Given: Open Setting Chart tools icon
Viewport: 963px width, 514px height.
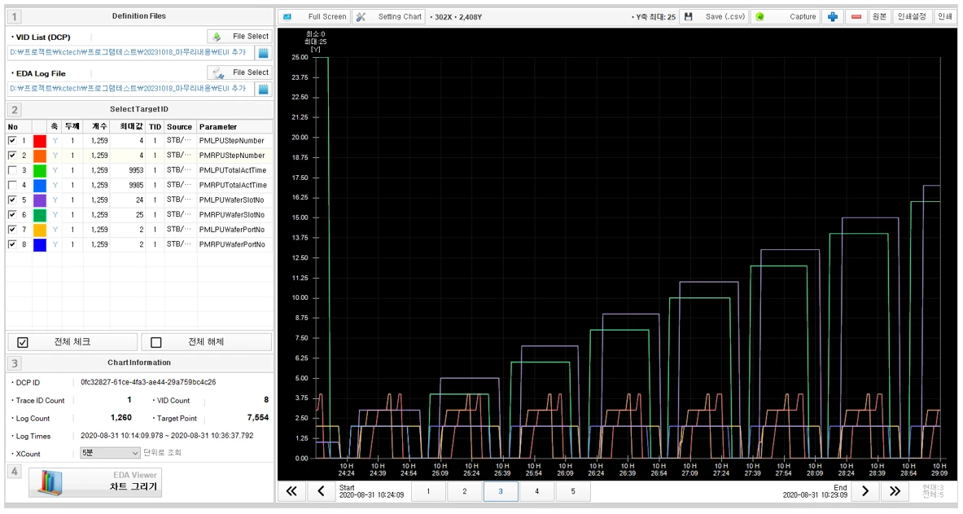Looking at the screenshot, I should click(361, 16).
